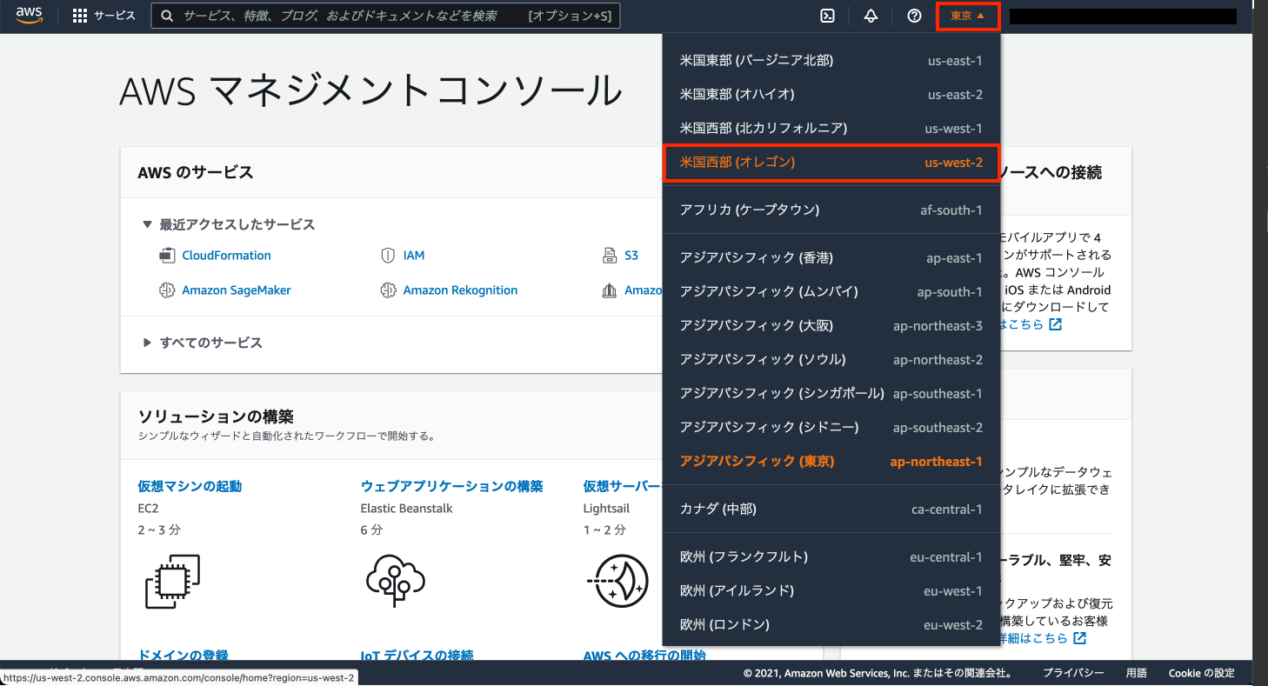Select アジアパシフィック (ソウル) region
The height and width of the screenshot is (686, 1268).
click(831, 359)
